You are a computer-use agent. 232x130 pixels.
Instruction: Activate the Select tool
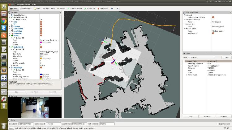37,9
